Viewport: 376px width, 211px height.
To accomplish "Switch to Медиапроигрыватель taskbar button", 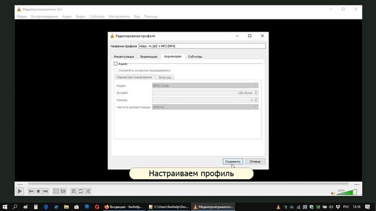I will pyautogui.click(x=213, y=207).
